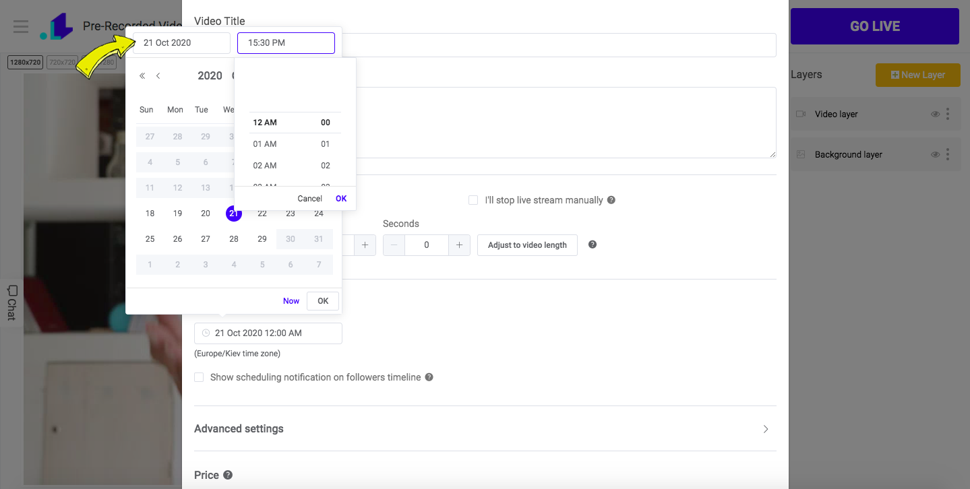Add a New Layer

[x=917, y=75]
